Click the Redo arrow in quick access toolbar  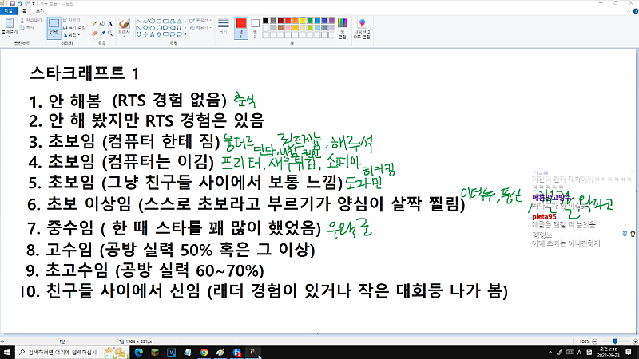[x=27, y=3]
